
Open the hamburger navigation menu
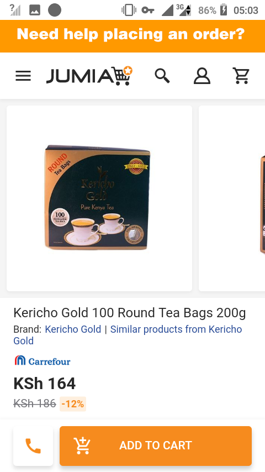(23, 76)
